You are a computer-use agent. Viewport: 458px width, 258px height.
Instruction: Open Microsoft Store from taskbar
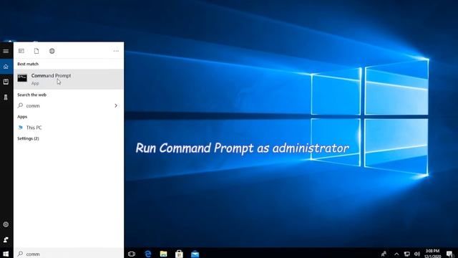179,254
